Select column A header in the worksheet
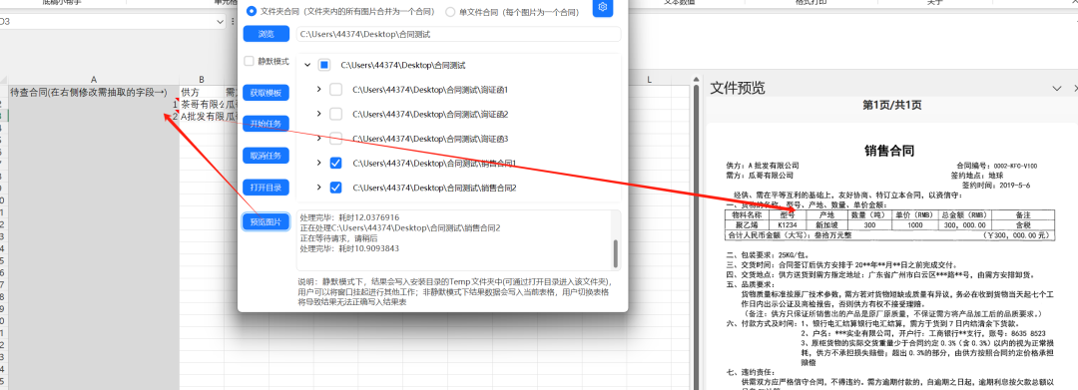The image size is (1078, 390). pyautogui.click(x=94, y=80)
